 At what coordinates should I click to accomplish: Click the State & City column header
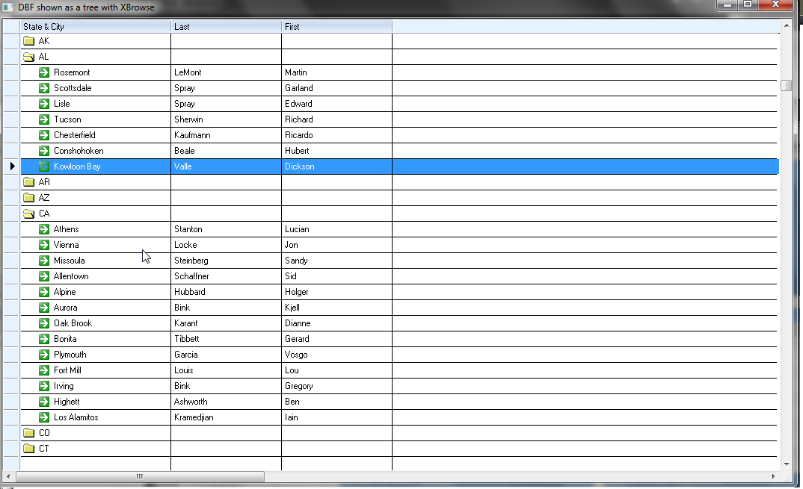(x=95, y=27)
